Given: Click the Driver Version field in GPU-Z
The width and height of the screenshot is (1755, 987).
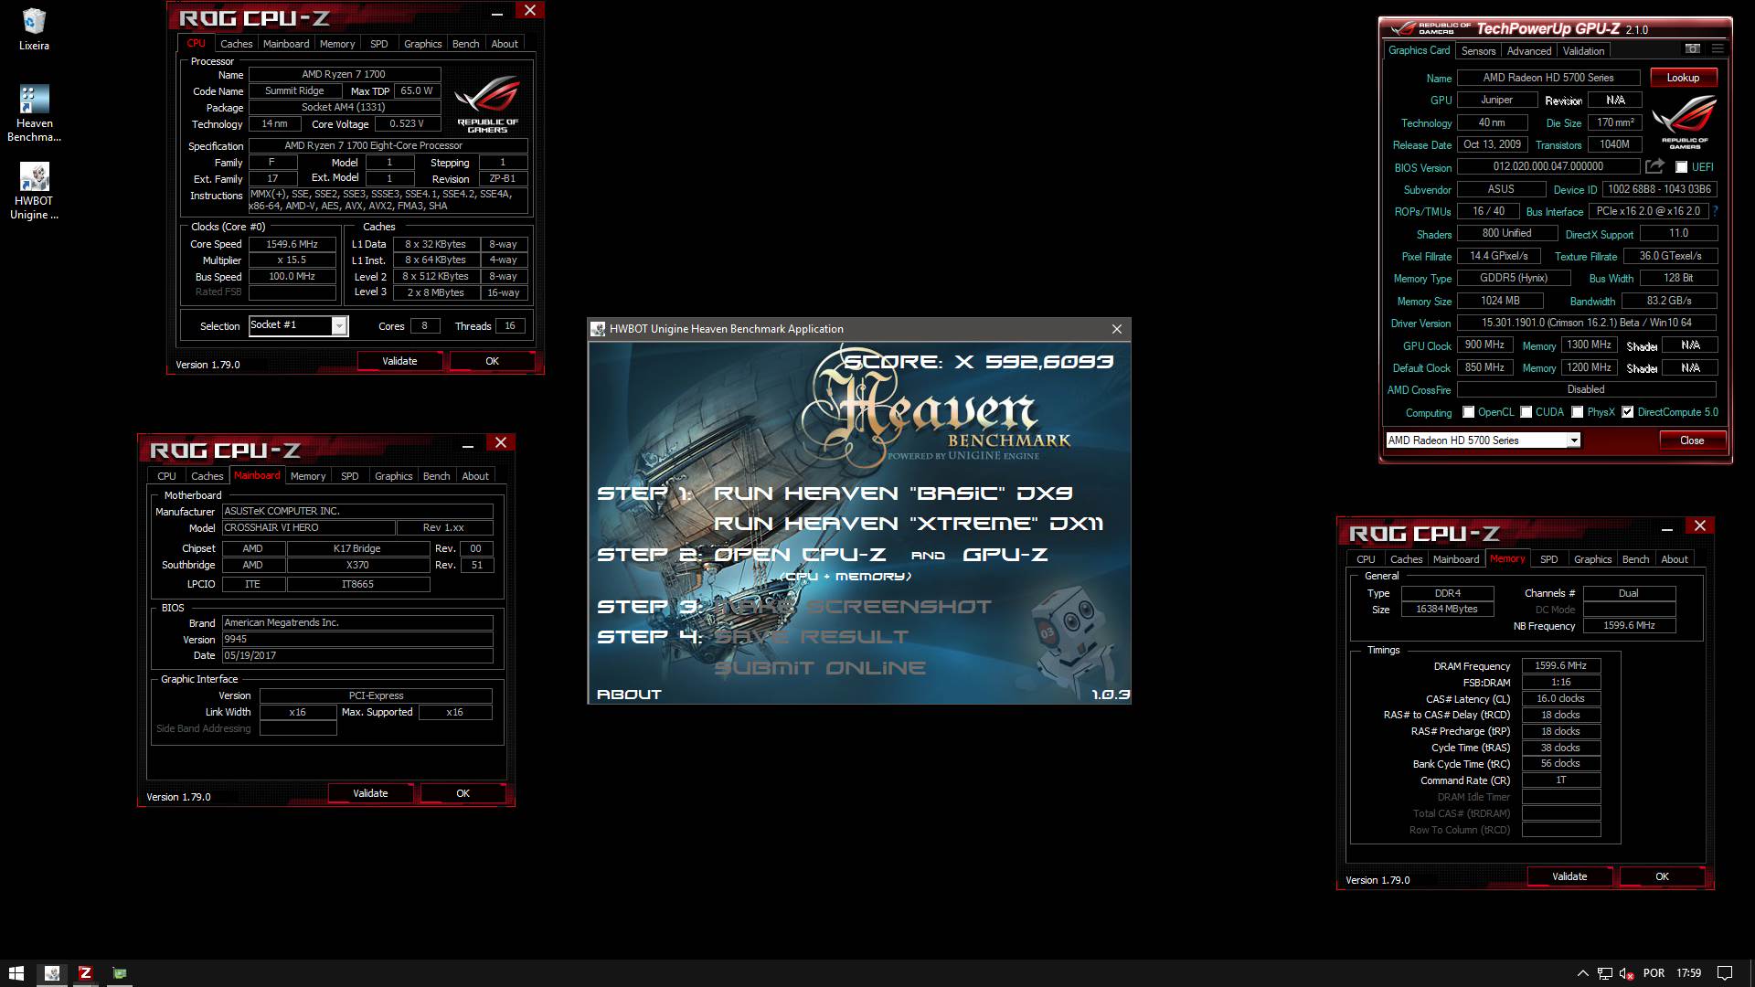Looking at the screenshot, I should [1586, 323].
